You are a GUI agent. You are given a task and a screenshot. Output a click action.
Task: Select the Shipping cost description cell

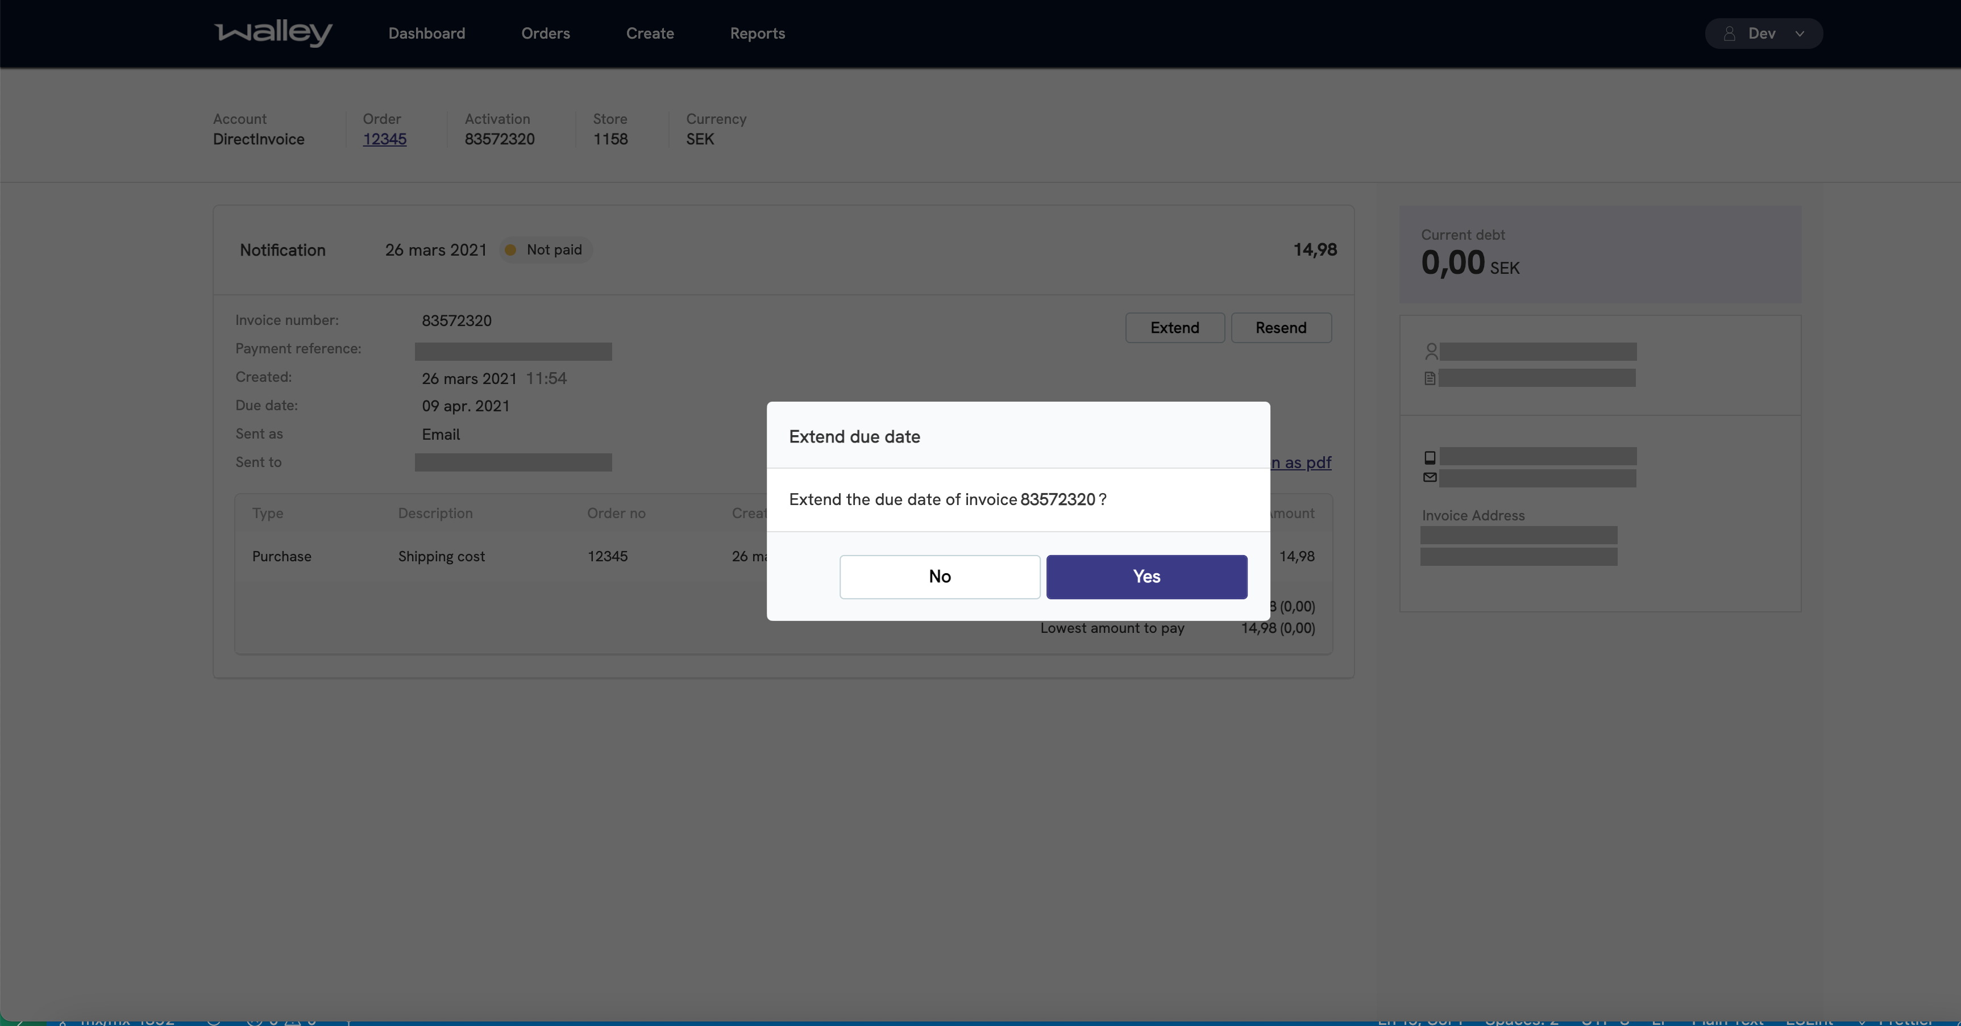coord(441,556)
